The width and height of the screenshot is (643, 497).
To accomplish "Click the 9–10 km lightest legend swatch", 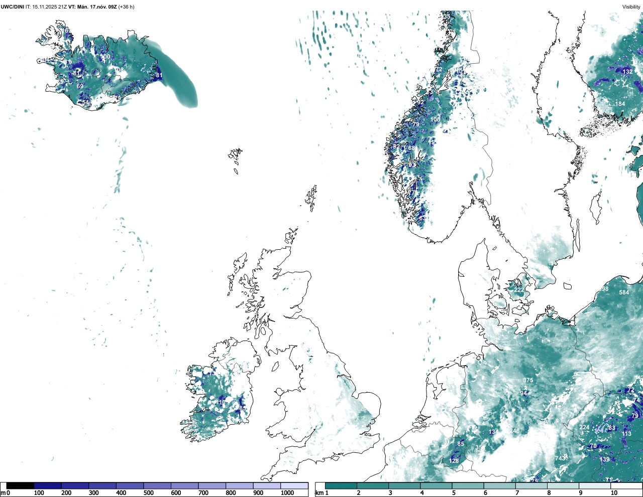I will pos(595,485).
